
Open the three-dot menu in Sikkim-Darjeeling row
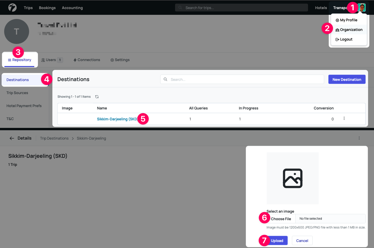[344, 119]
